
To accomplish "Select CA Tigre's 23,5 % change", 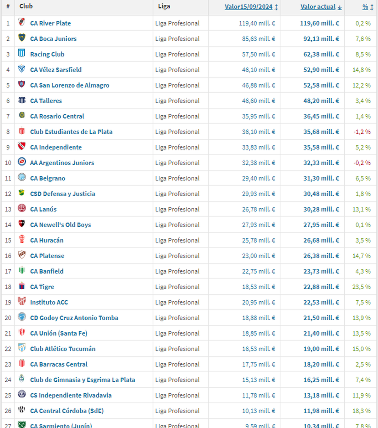I will pos(362,287).
